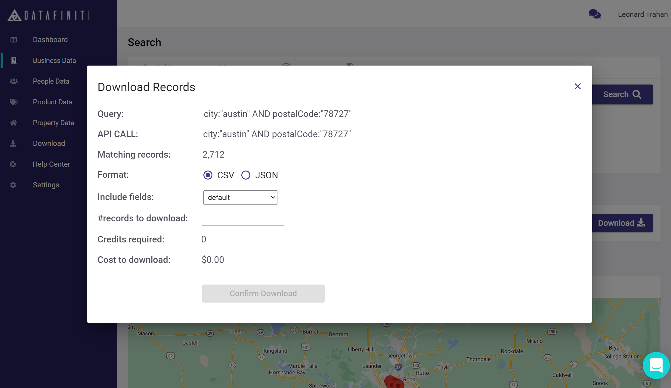This screenshot has height=388, width=671.
Task: Open the Leonard Trahan user menu
Action: click(x=642, y=14)
